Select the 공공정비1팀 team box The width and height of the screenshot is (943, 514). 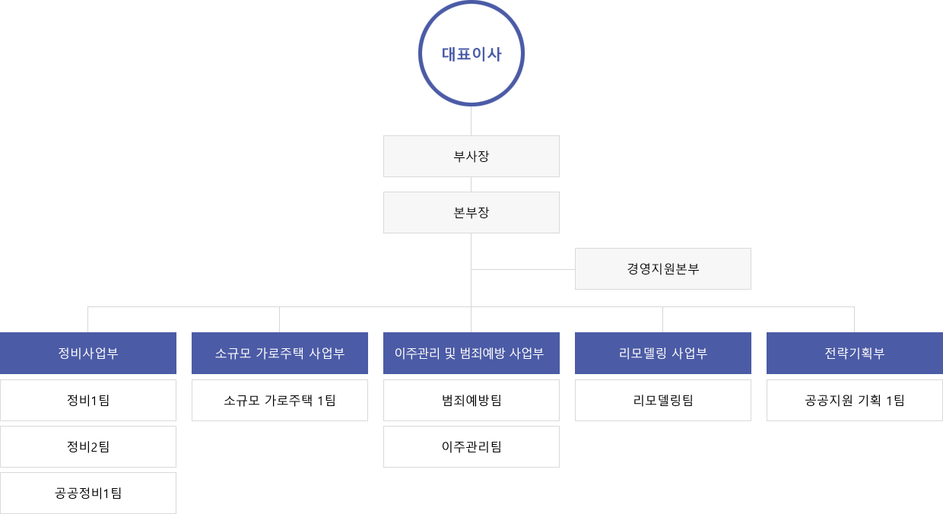[88, 493]
